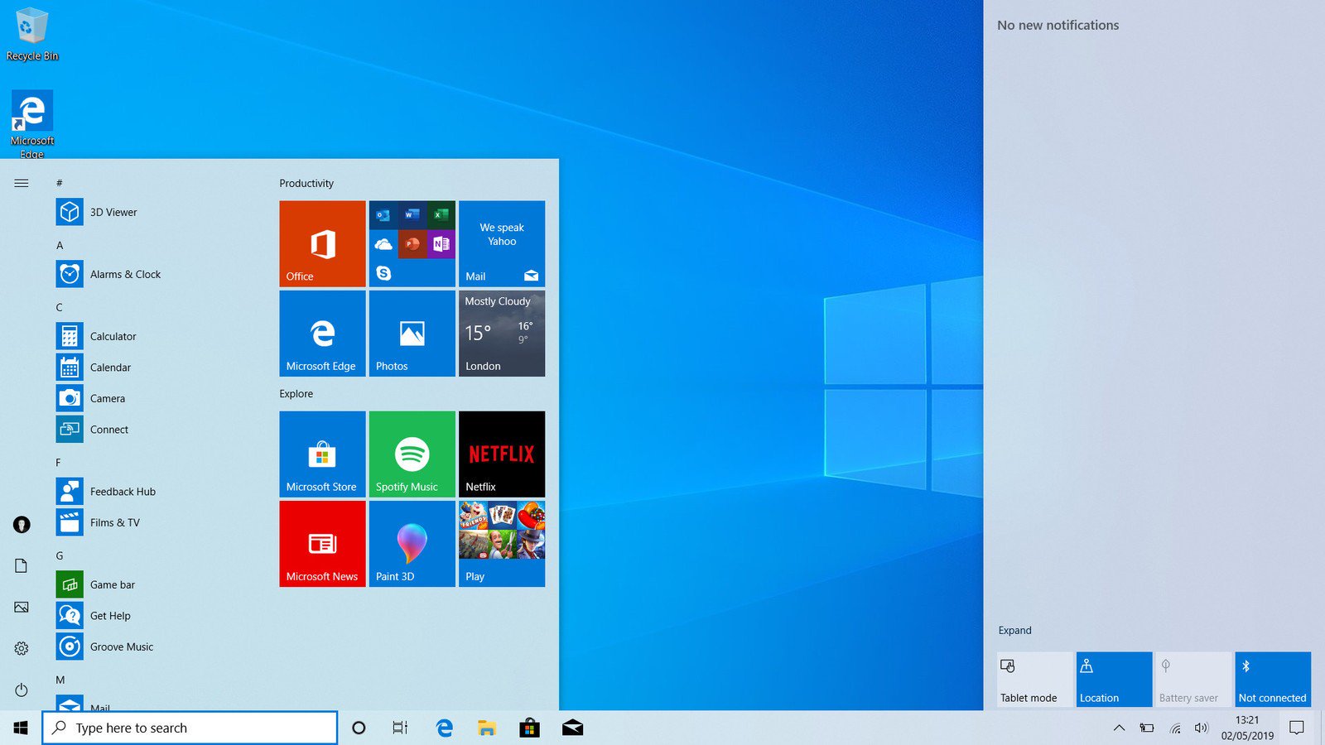The image size is (1325, 745).
Task: Open 3D Viewer from the app list
Action: click(114, 212)
